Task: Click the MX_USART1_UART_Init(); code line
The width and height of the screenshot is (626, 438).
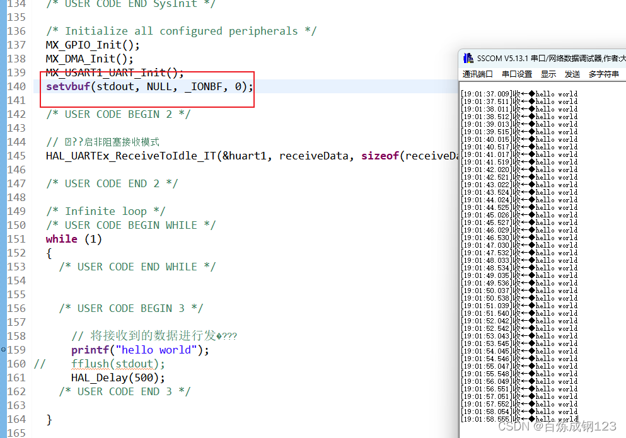Action: point(115,72)
